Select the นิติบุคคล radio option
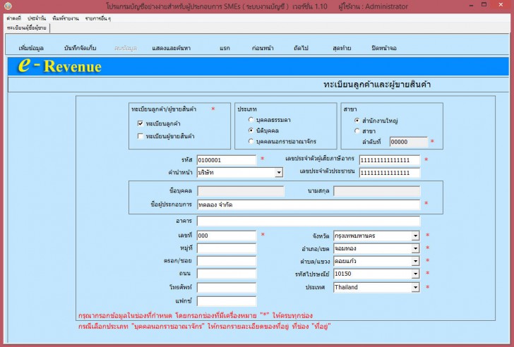 point(251,130)
